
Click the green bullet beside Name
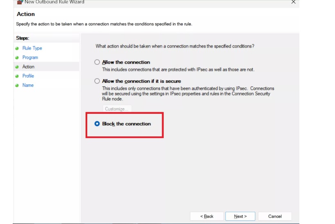[17, 86]
